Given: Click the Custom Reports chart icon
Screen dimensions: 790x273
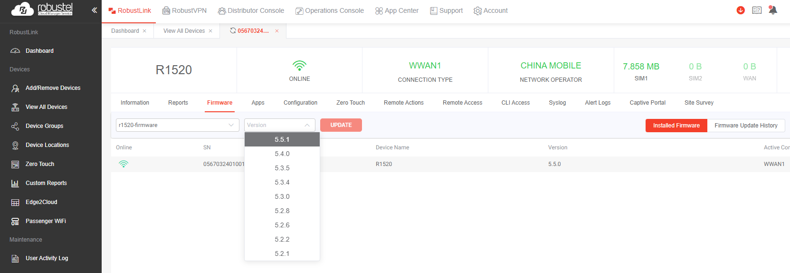Looking at the screenshot, I should click(x=15, y=183).
